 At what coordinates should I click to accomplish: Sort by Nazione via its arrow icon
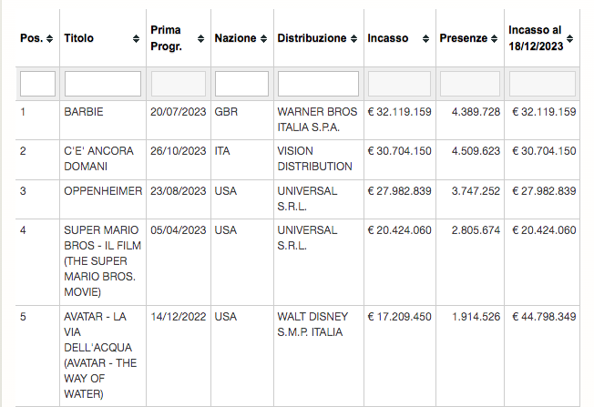point(264,39)
